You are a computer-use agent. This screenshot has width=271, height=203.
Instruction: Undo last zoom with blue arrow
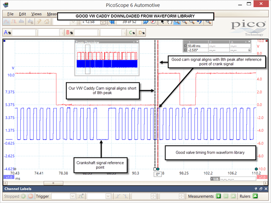199,22
